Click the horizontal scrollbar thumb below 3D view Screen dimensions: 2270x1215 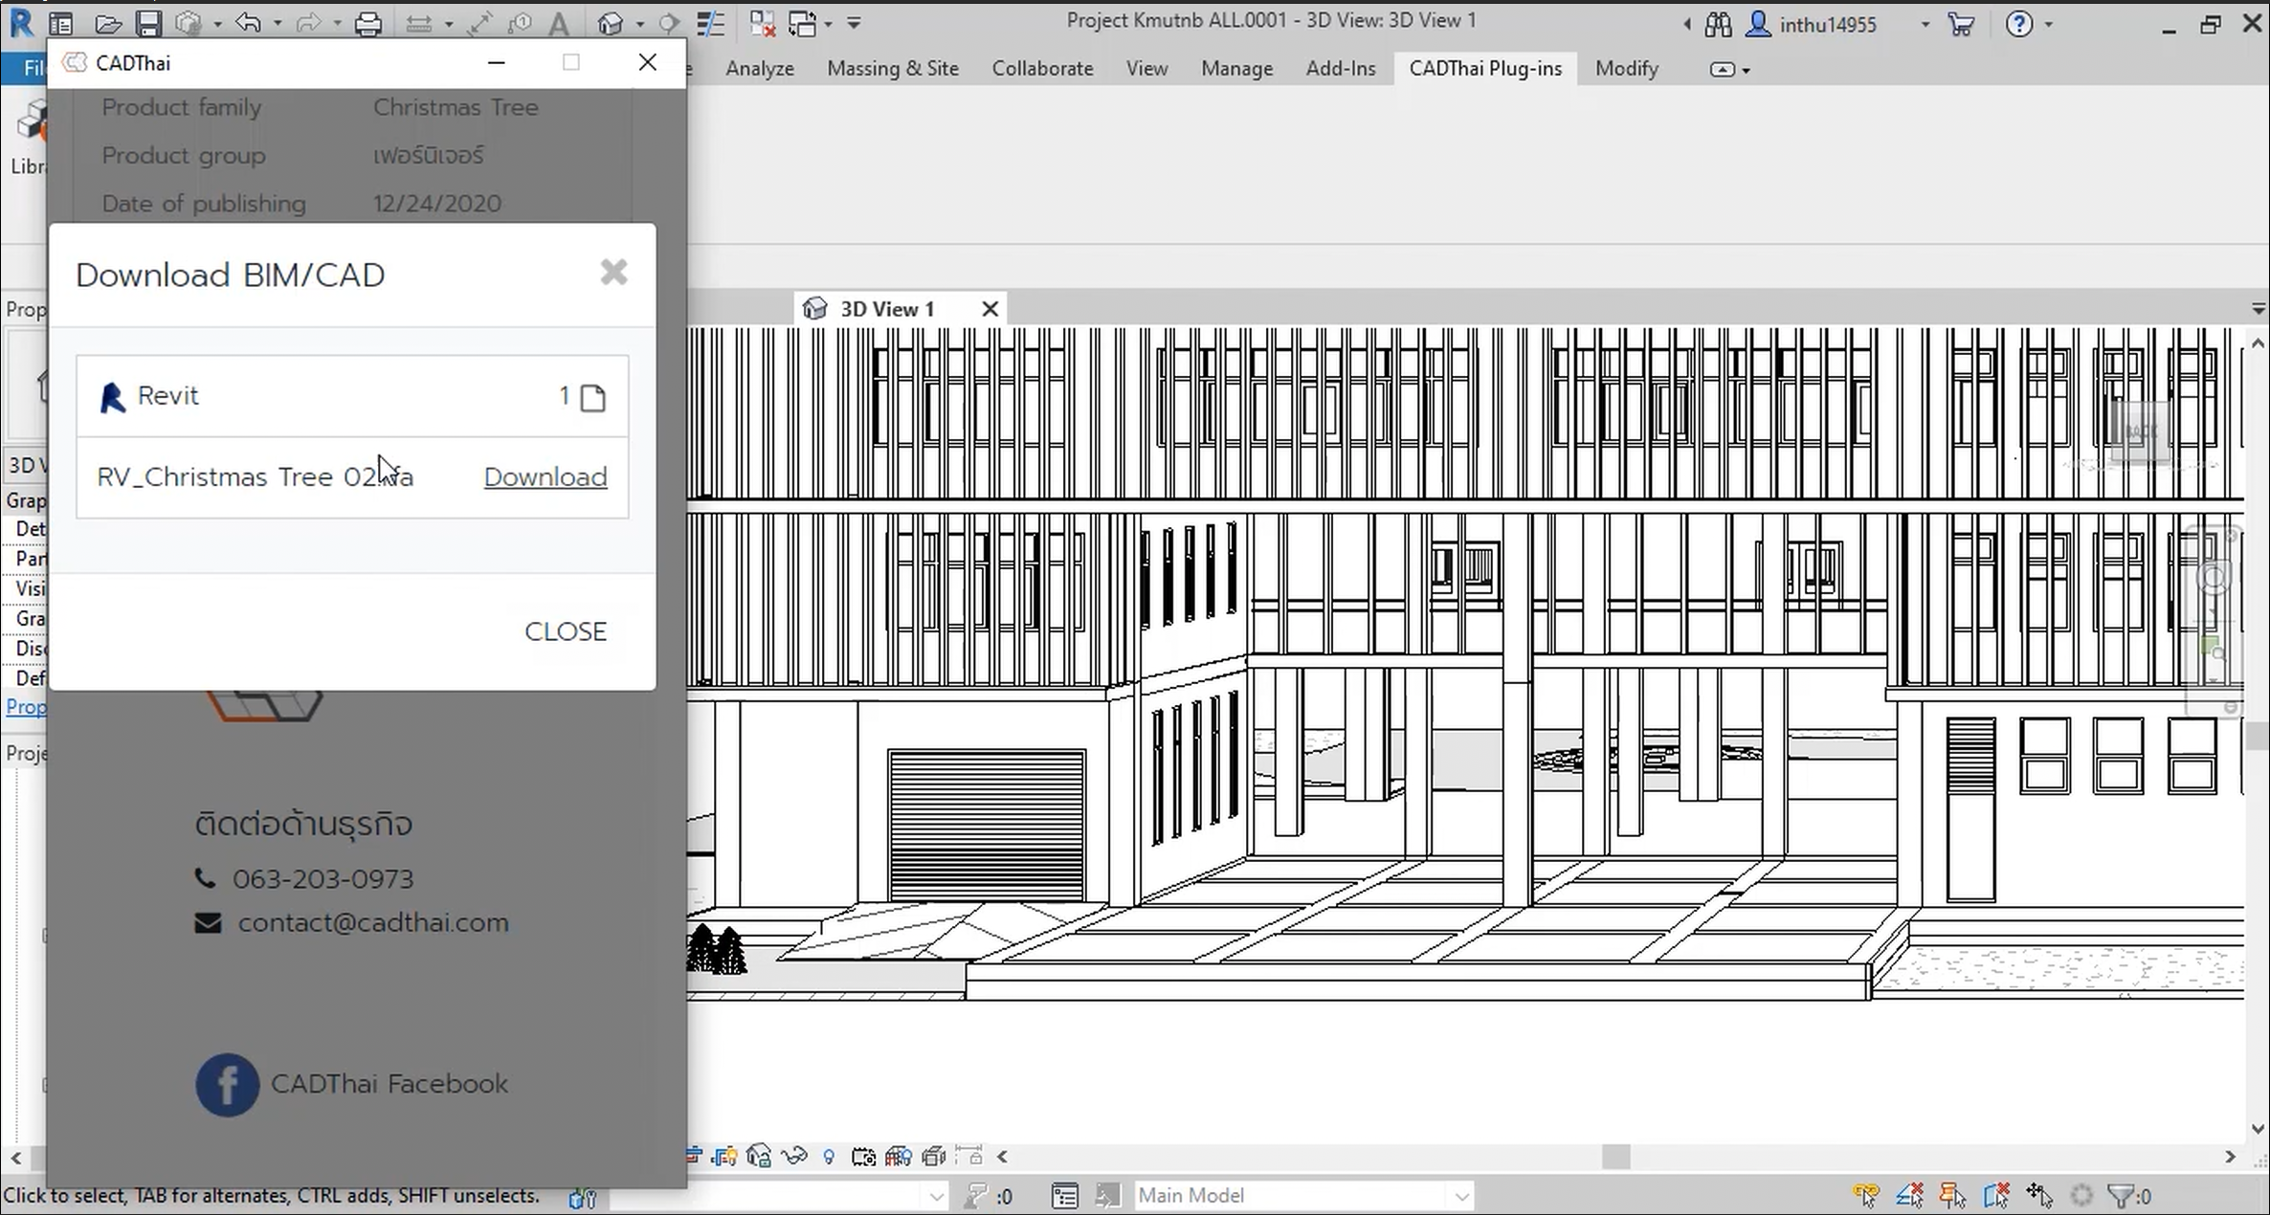(1616, 1157)
